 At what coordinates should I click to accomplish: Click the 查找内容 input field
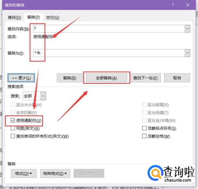click(x=109, y=29)
